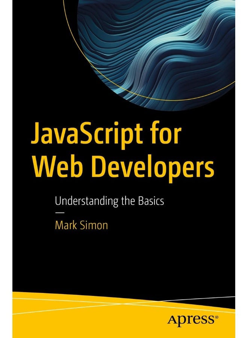Click the title line "JavaScript for"
Image resolution: width=248 pixels, height=338 pixels.
click(x=106, y=136)
